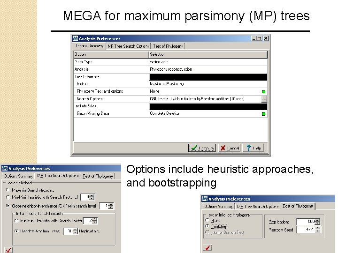Screen dimensions: 338x253
Task: Open MP Tree Search Options tab in bottom-left dialog
Action: (x=58, y=176)
